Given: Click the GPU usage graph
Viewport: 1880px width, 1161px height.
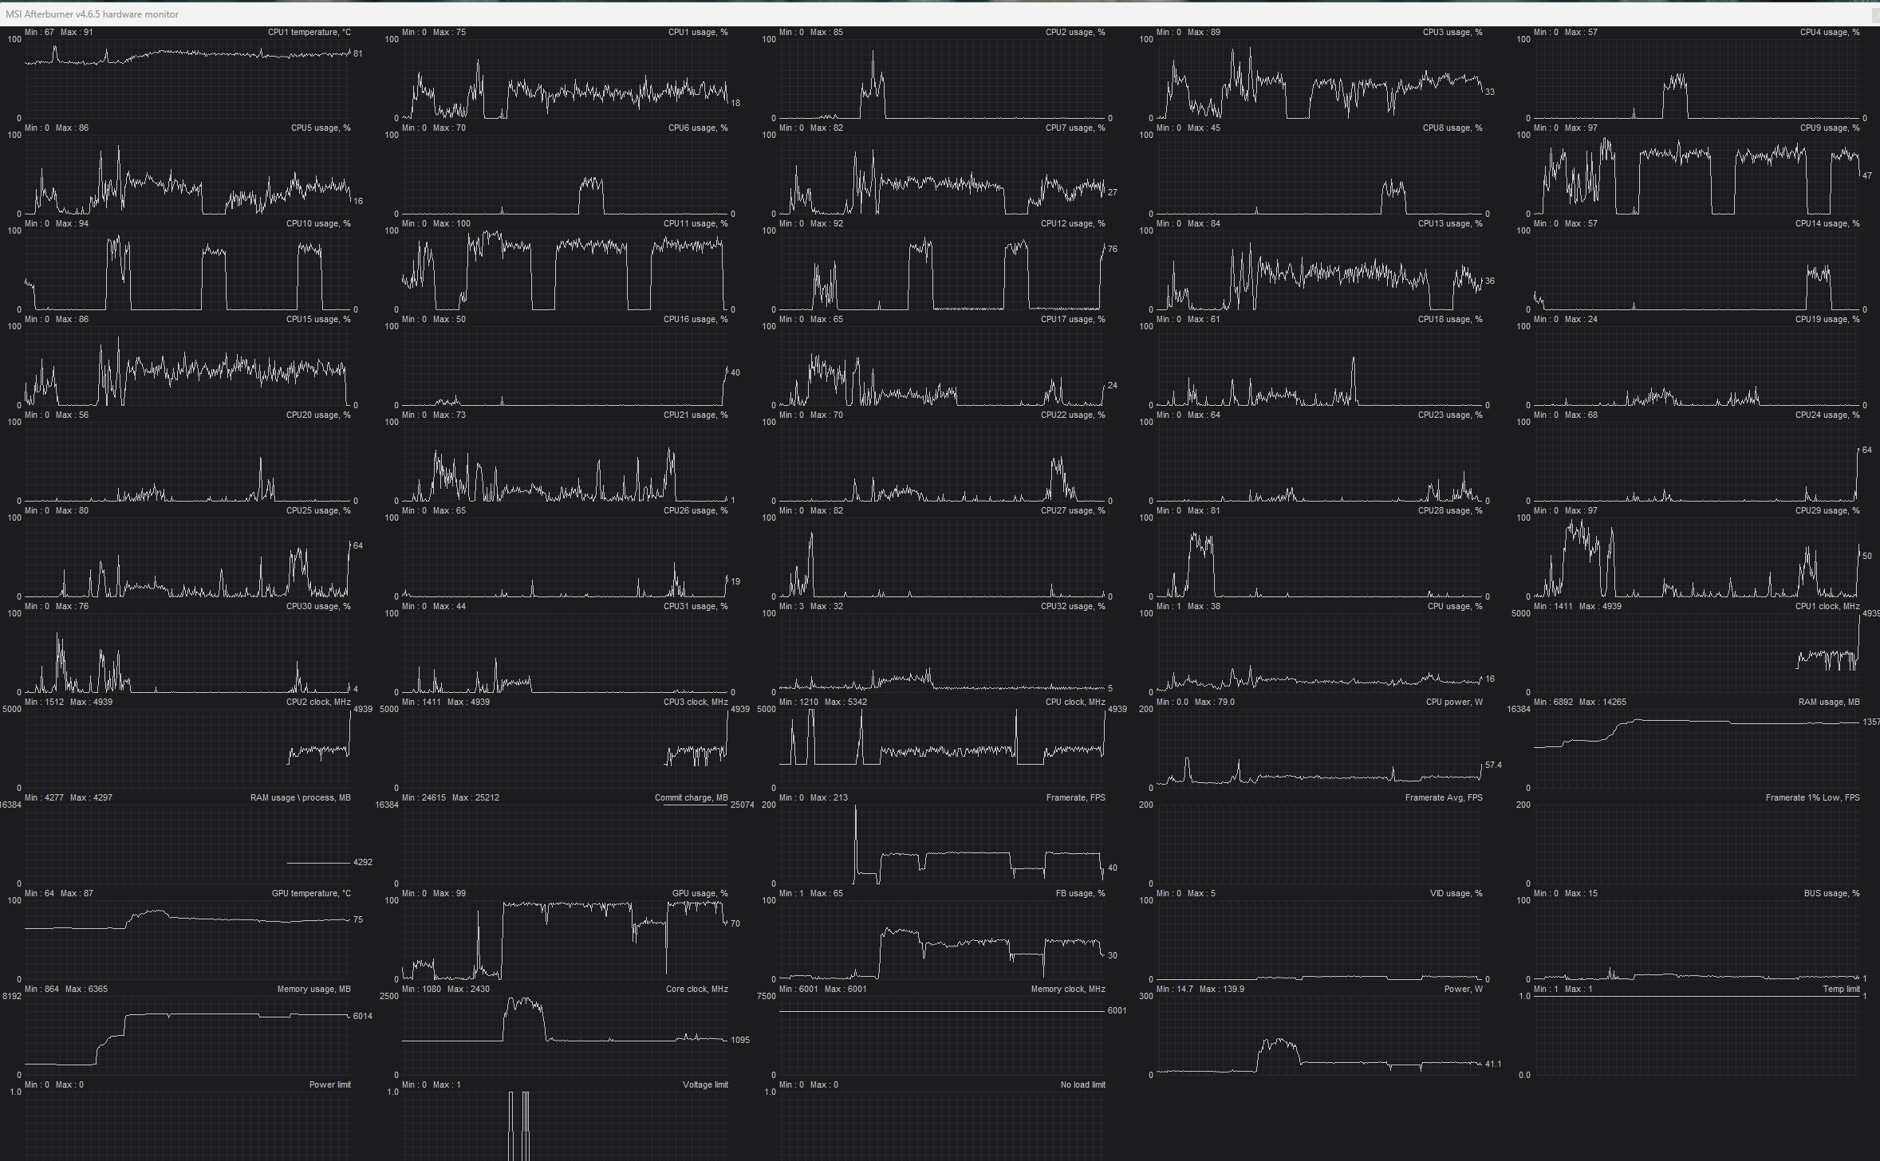Looking at the screenshot, I should click(564, 939).
